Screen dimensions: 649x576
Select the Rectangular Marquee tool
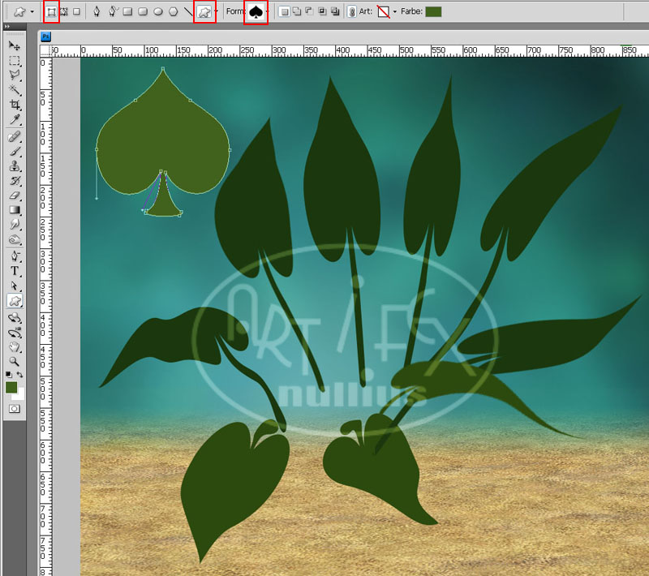click(15, 60)
